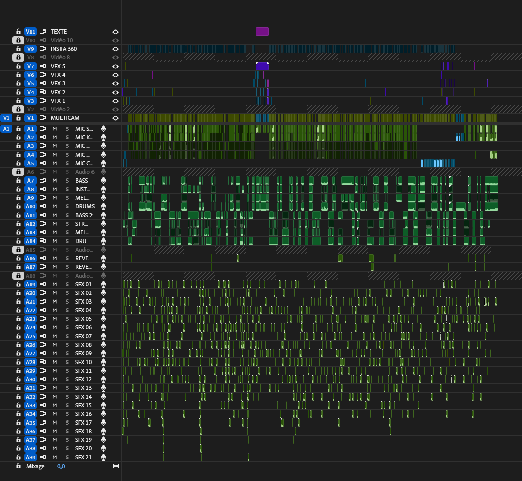
Task: Toggle sync lock on SFX 10 track
Action: (43, 362)
